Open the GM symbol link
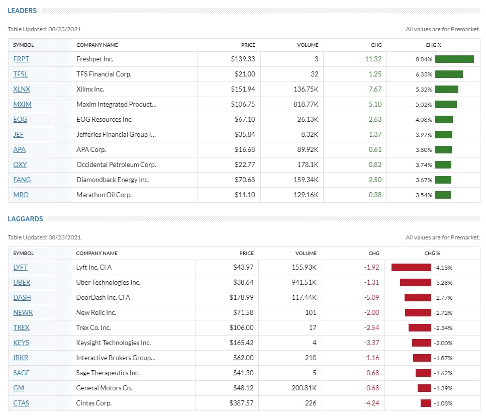The width and height of the screenshot is (486, 416). tap(19, 388)
